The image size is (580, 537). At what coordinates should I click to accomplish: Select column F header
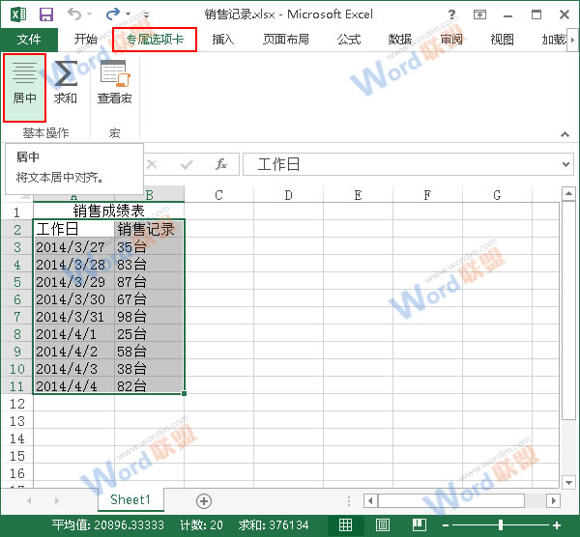pos(427,195)
